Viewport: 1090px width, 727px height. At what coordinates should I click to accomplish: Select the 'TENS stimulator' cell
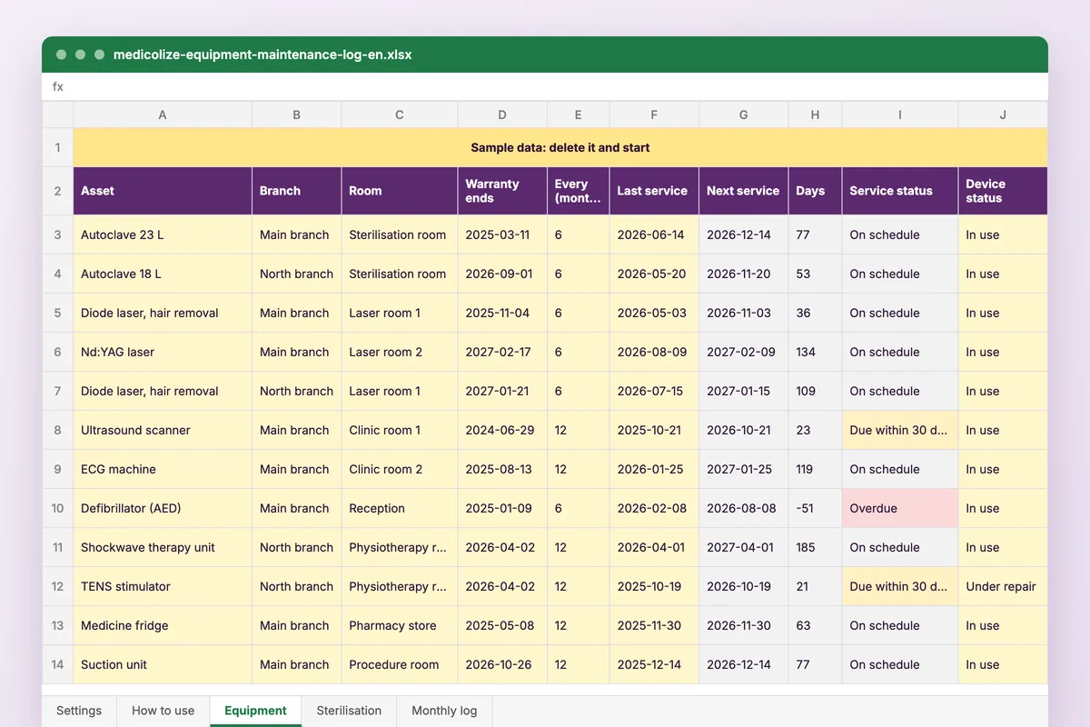coord(163,586)
